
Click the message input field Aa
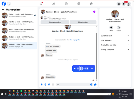[73, 85]
